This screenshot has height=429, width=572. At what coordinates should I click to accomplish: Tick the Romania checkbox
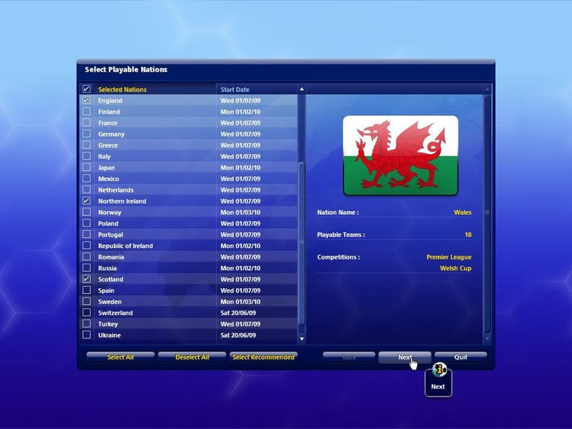[x=86, y=257]
